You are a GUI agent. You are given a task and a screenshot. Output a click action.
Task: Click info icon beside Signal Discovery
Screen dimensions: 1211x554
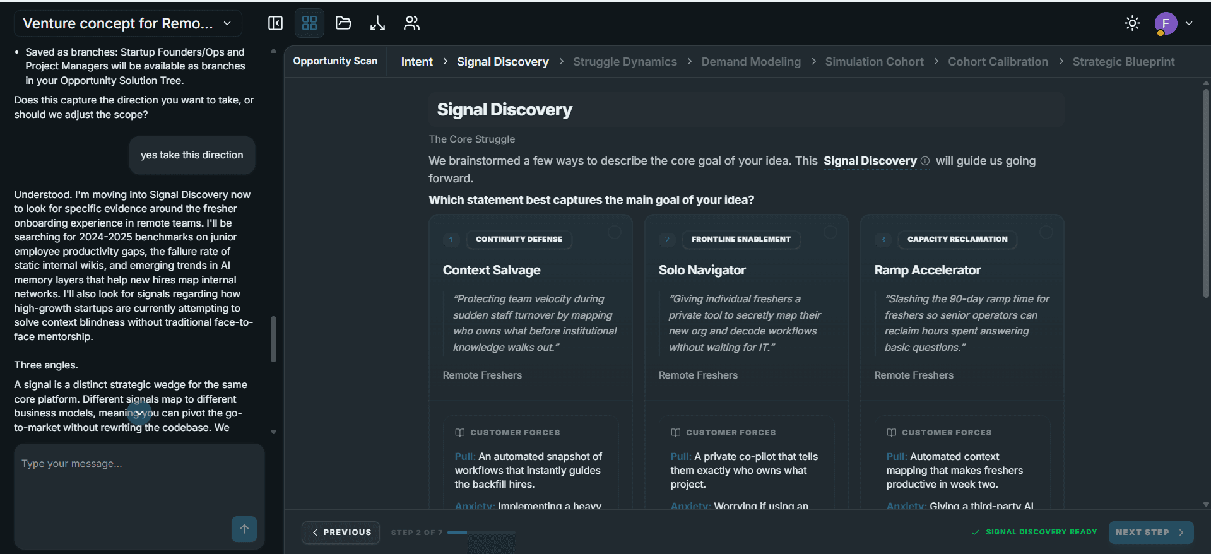925,161
